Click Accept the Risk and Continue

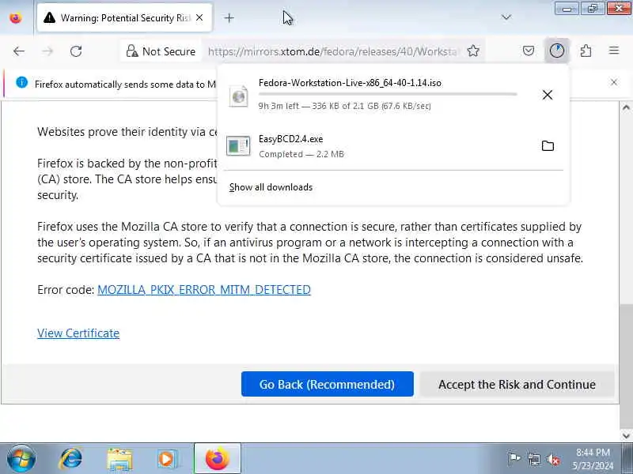[x=517, y=384]
